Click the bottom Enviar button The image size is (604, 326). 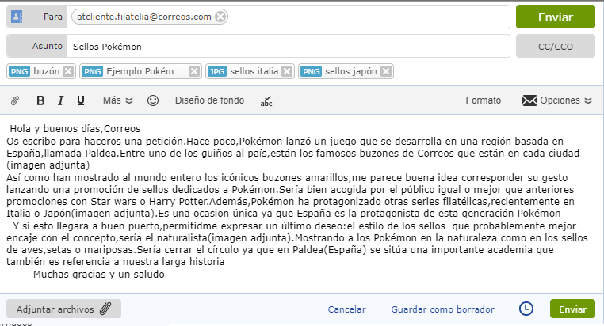tap(572, 309)
